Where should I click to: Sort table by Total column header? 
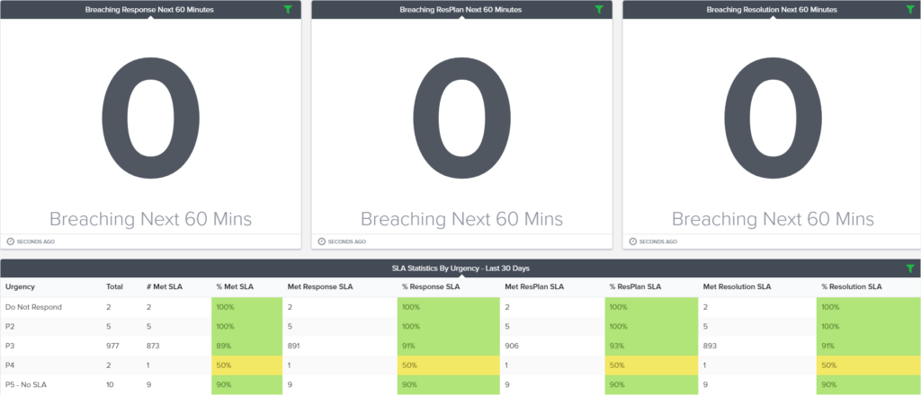[x=114, y=287]
